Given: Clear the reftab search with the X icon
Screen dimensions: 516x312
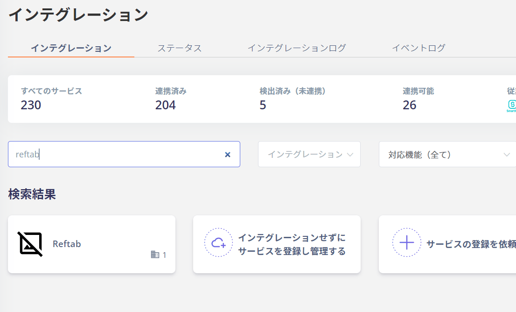Looking at the screenshot, I should (227, 155).
